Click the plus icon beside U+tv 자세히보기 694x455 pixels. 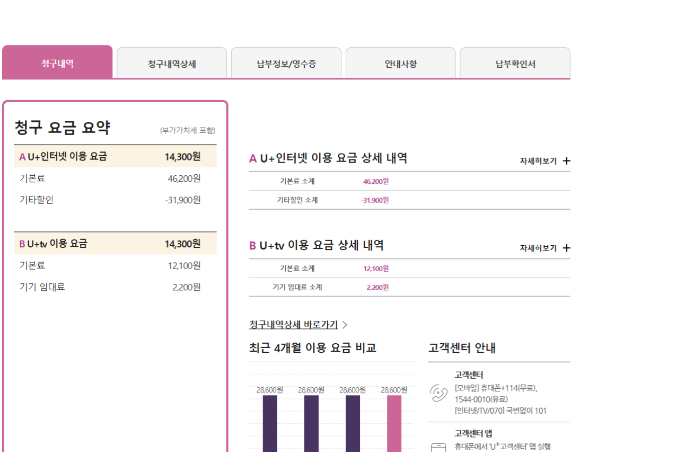tap(566, 248)
